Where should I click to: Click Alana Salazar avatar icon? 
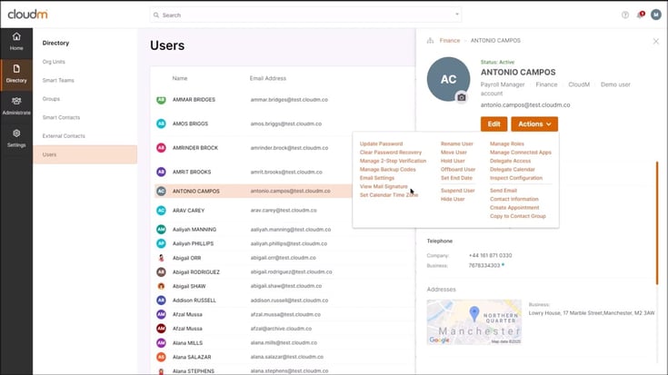click(161, 357)
